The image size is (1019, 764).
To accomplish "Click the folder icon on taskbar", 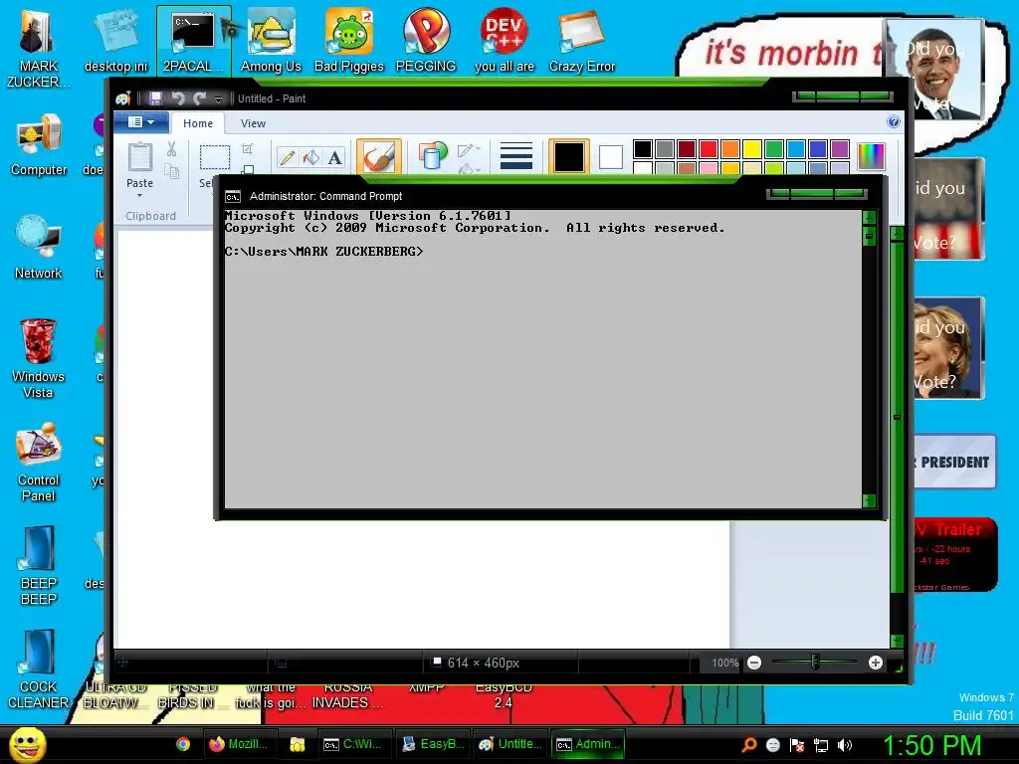I will pos(297,744).
